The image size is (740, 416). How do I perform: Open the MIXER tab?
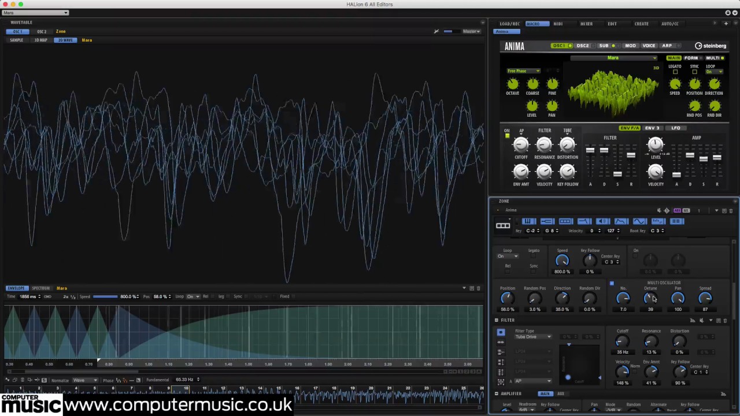[586, 24]
